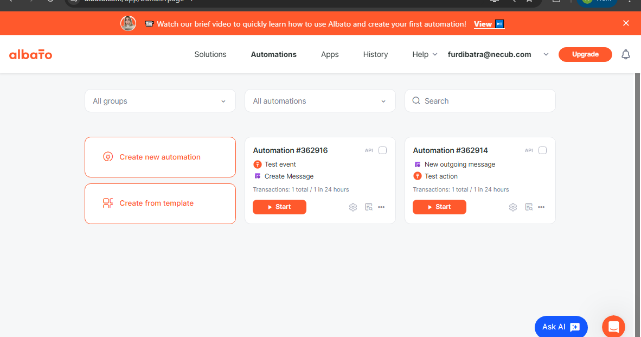Screen dimensions: 641x337
Task: Click the page vertical scrollbar
Action: point(637,205)
